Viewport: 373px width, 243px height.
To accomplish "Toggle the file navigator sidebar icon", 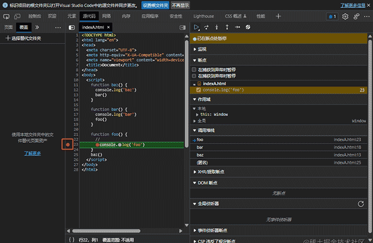I will [72, 27].
